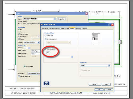Click the 3000 vertical dimension label
This screenshot has width=133, height=99.
point(121,42)
